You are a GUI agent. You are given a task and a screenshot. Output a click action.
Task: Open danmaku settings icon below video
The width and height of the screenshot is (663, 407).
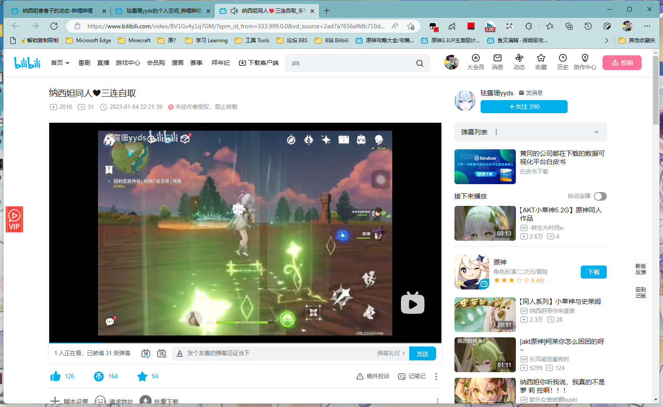click(x=162, y=353)
